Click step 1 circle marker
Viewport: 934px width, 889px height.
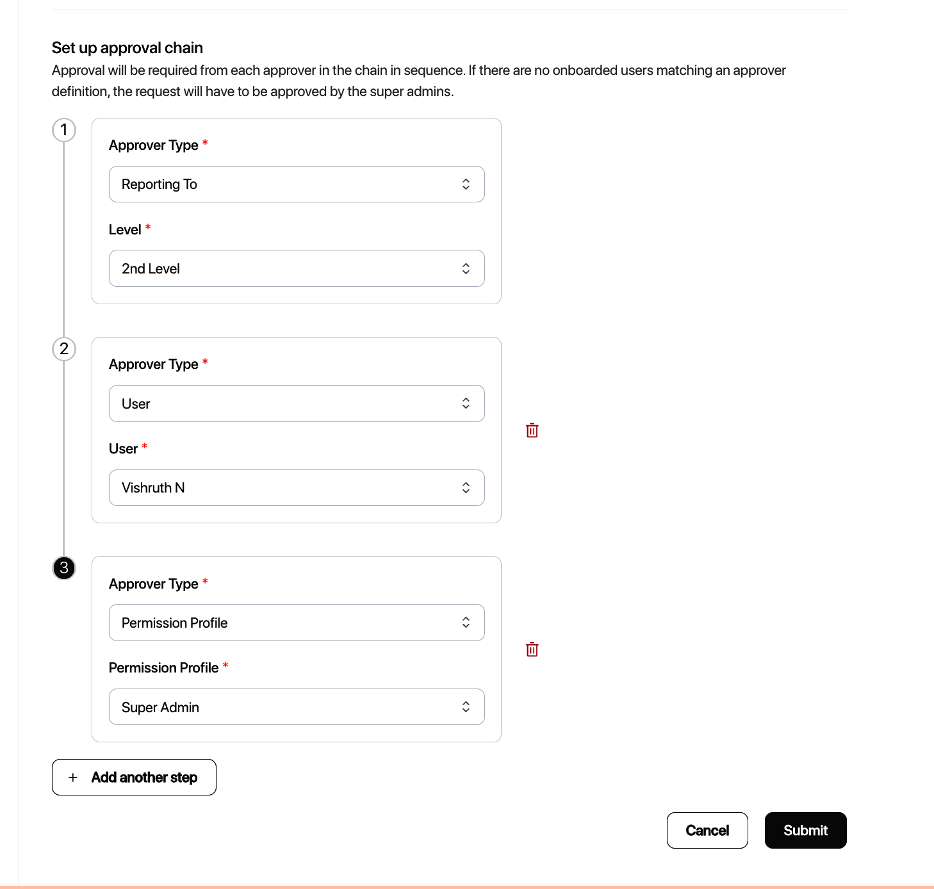pyautogui.click(x=64, y=130)
